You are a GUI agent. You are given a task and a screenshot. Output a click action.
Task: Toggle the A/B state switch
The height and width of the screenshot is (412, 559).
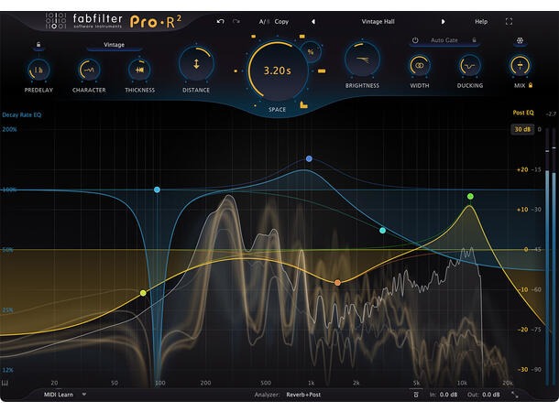pyautogui.click(x=264, y=22)
